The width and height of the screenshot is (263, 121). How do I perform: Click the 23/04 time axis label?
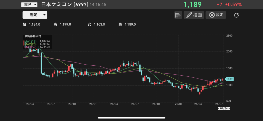tap(30, 104)
